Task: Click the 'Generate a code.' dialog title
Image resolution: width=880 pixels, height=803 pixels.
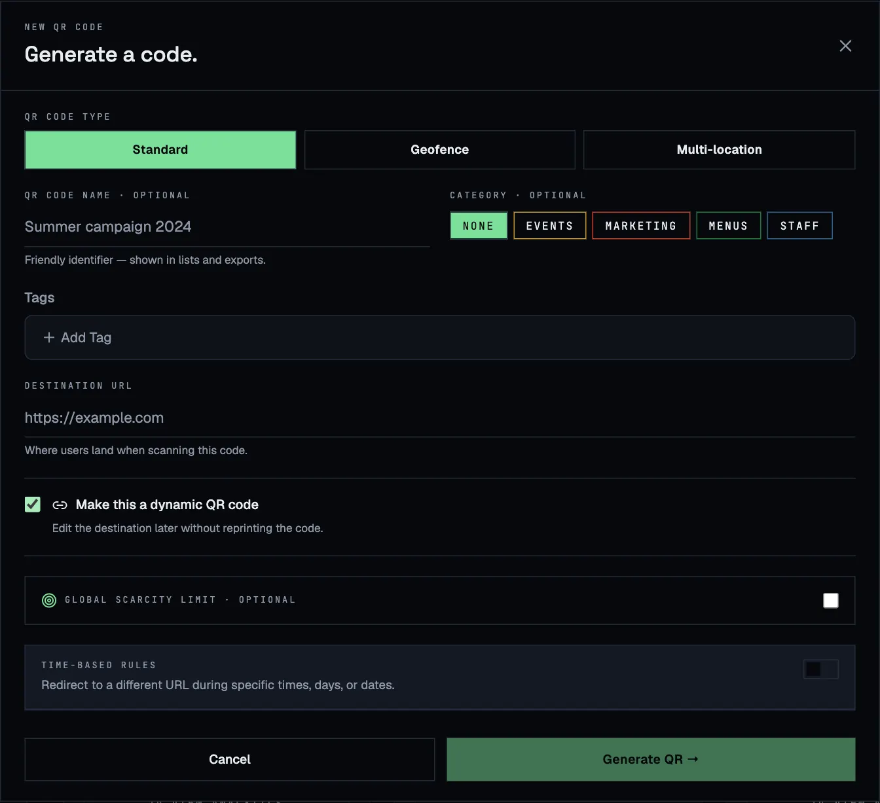Action: (x=111, y=54)
